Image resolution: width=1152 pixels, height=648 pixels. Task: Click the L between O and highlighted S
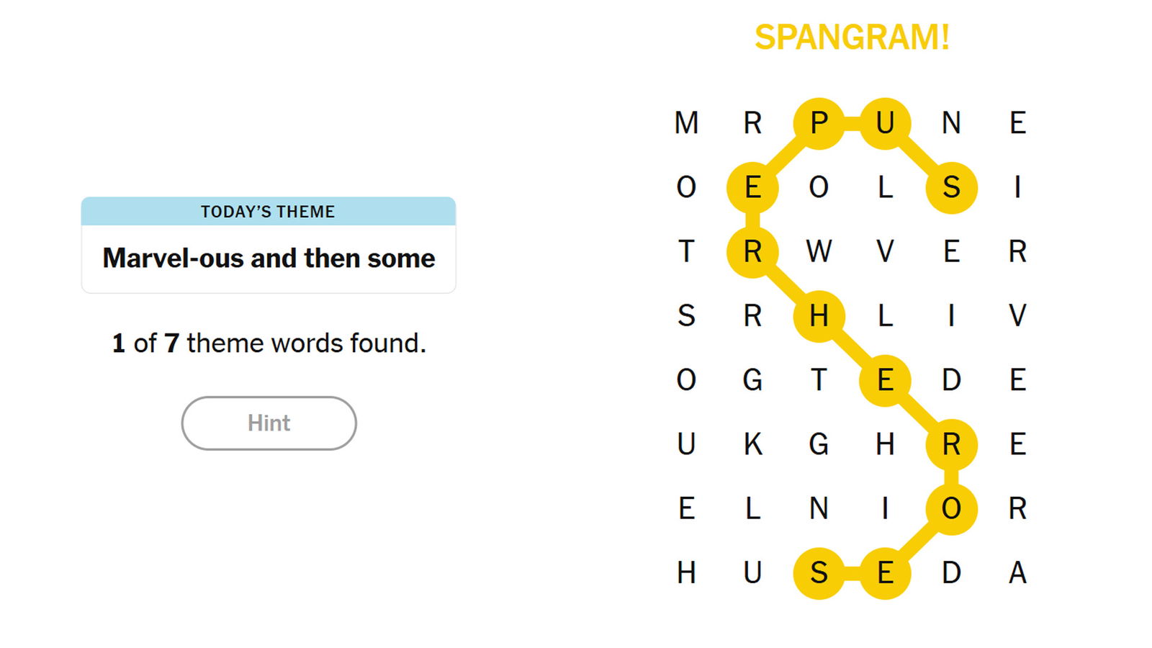[x=885, y=188]
